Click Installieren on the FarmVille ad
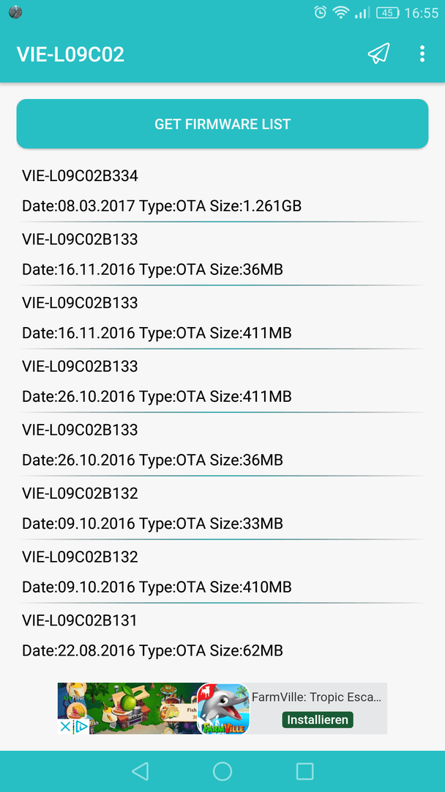The height and width of the screenshot is (792, 445). (x=318, y=719)
